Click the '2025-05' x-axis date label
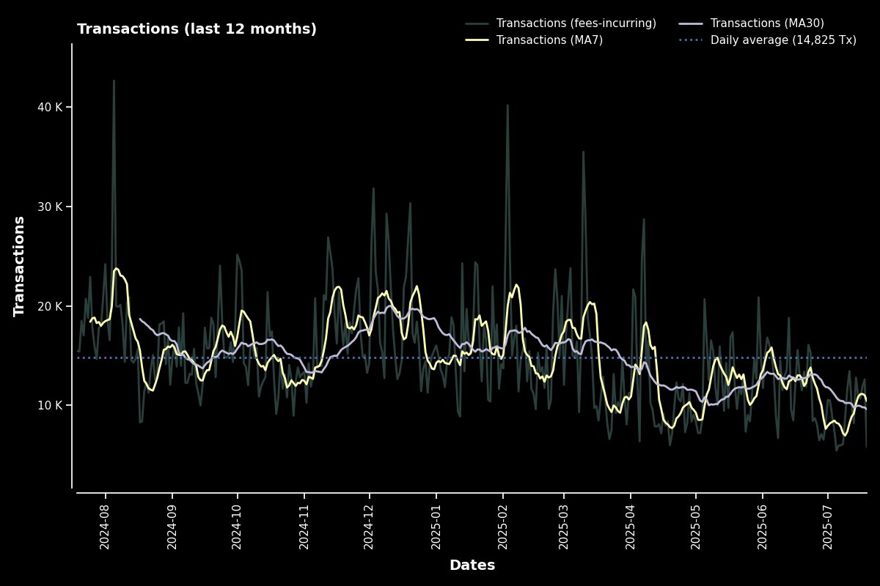Image resolution: width=880 pixels, height=586 pixels. pyautogui.click(x=695, y=526)
